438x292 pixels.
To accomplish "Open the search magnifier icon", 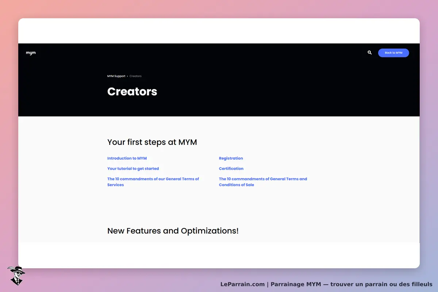I will tap(370, 53).
